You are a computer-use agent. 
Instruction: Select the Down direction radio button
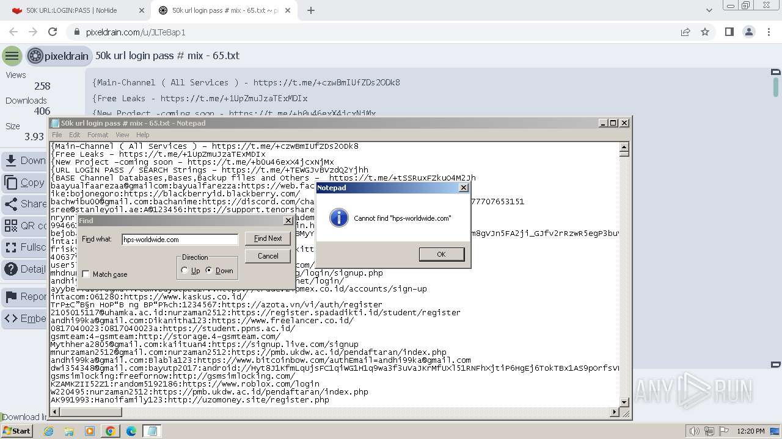(210, 271)
